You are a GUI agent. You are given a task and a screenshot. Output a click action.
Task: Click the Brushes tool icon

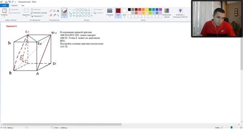point(64,11)
